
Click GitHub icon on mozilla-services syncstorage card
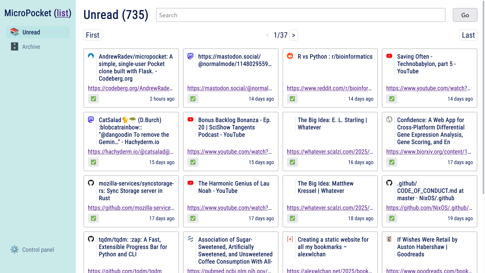[x=91, y=183]
